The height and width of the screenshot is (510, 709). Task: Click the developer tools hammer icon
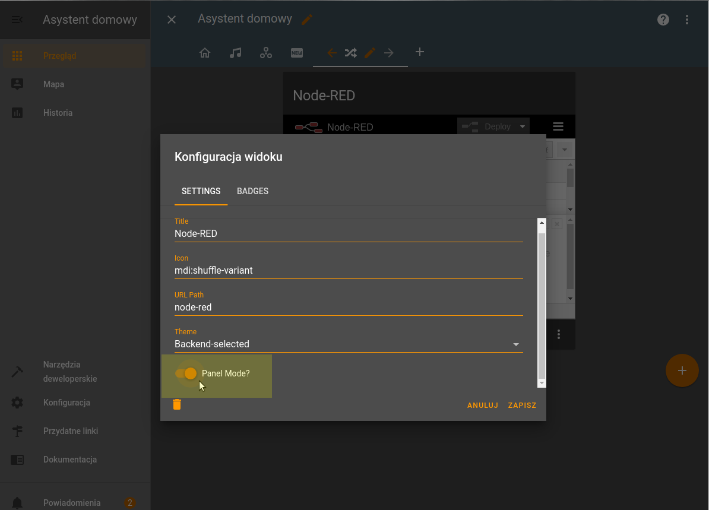tap(17, 372)
